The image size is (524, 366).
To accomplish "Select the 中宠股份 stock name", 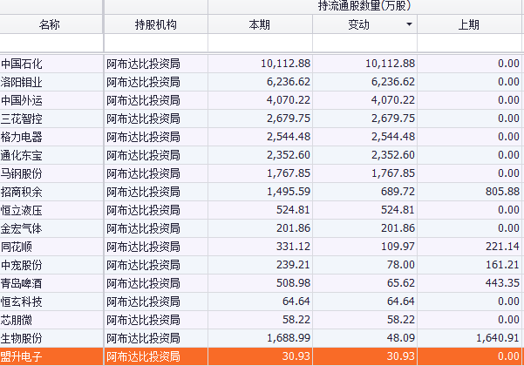I will coord(22,266).
